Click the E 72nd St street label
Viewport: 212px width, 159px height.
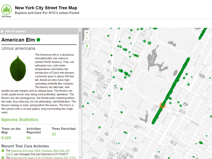[204, 98]
